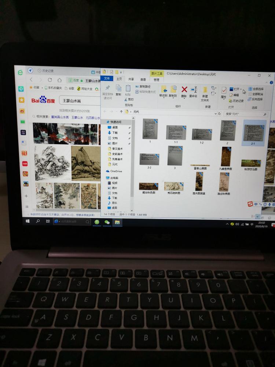The width and height of the screenshot is (275, 367).
Task: Click the navigation pane scroll-down arrow
Action: [x=132, y=210]
